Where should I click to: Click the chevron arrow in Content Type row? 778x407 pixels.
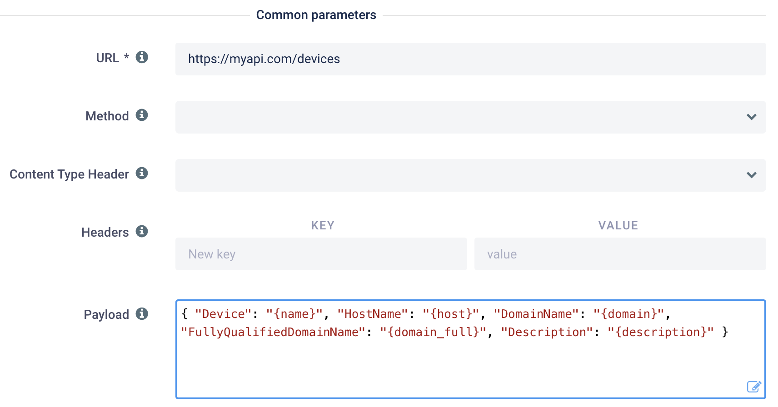(x=752, y=175)
